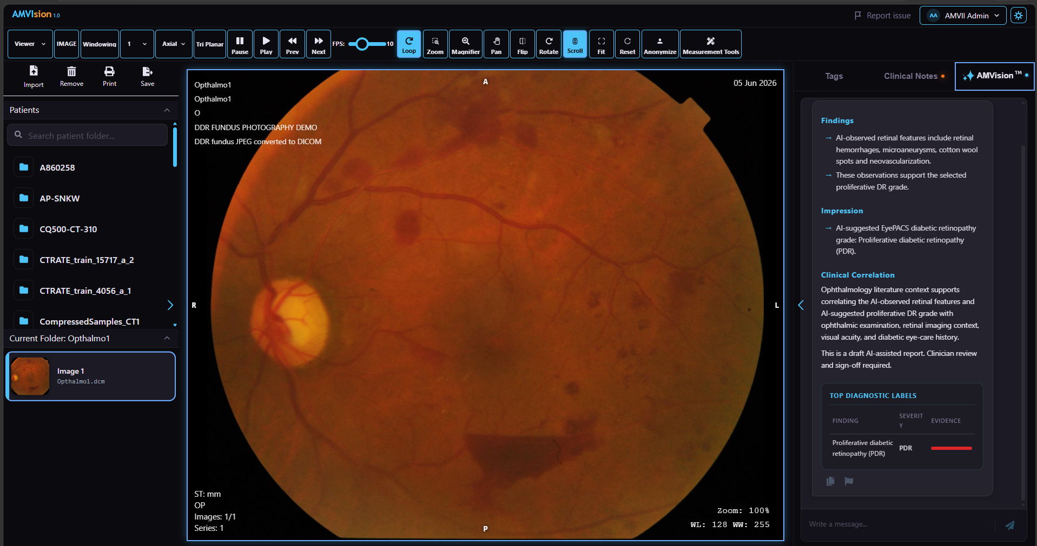This screenshot has height=546, width=1037.
Task: Switch to Tri Planar view
Action: pos(210,44)
